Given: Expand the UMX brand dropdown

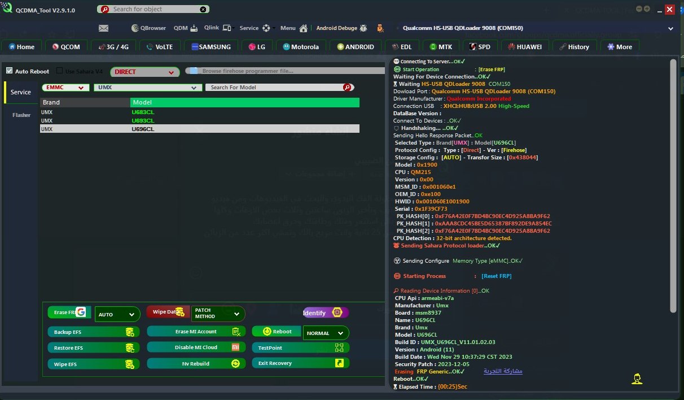Looking at the screenshot, I should (148, 88).
